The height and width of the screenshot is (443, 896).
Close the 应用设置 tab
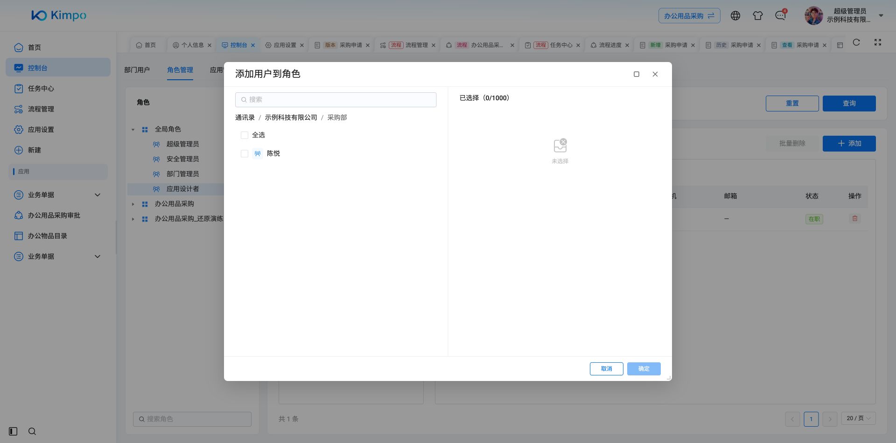point(302,45)
